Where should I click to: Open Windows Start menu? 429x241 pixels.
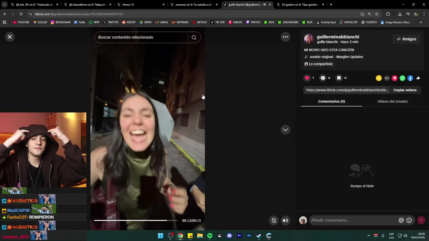(x=161, y=236)
